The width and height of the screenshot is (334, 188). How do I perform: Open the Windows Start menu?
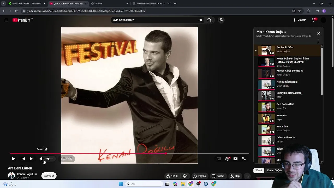point(121,184)
